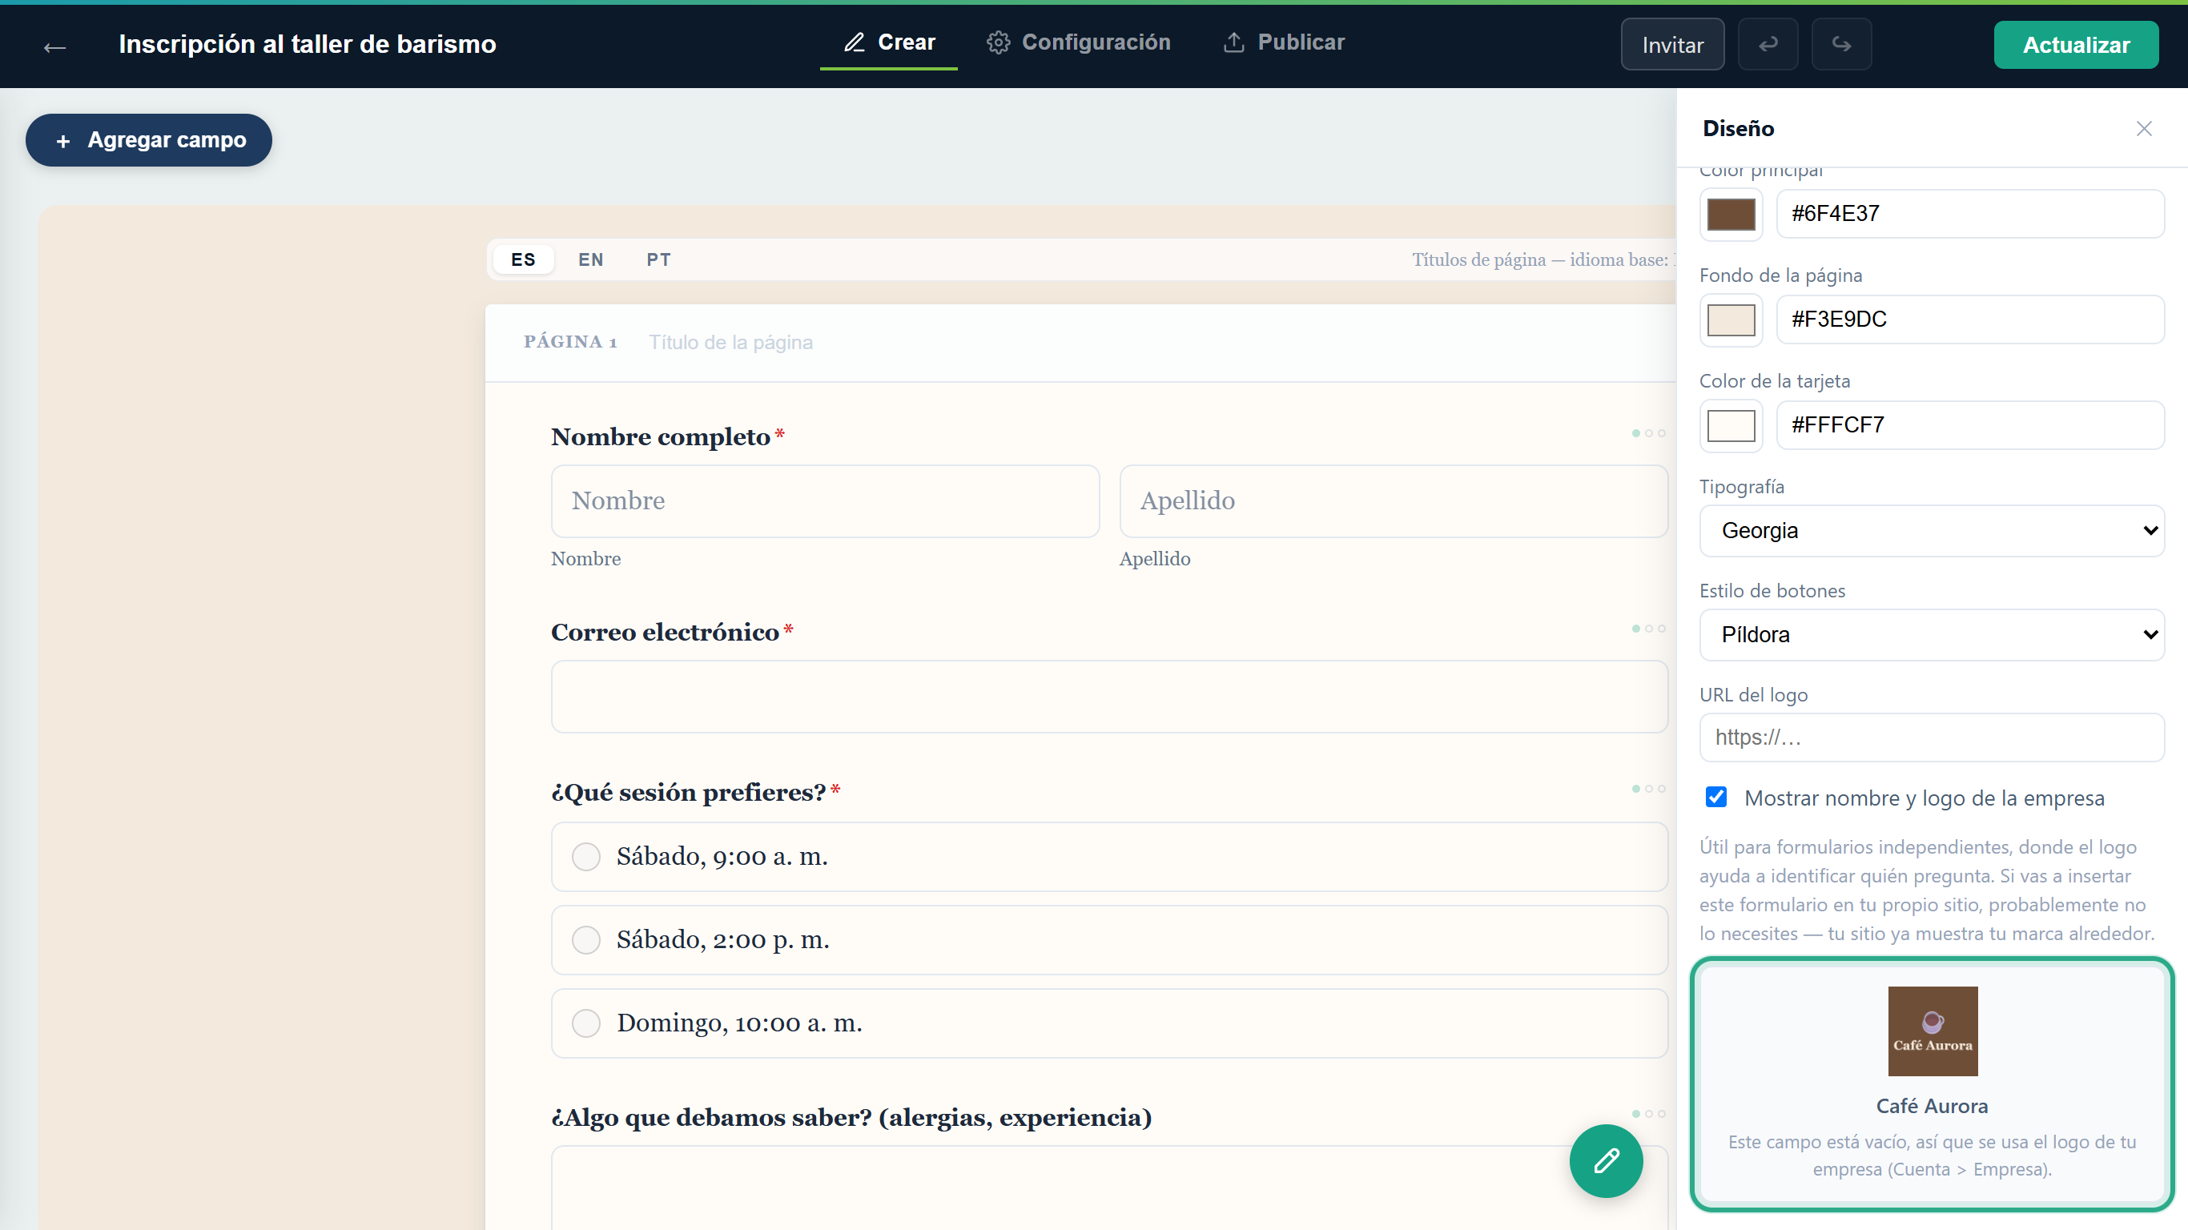Open options dots for Nombre completo field
Screen dimensions: 2188x1230
pos(1647,433)
